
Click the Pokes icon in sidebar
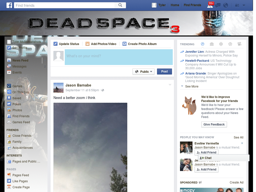(9, 104)
